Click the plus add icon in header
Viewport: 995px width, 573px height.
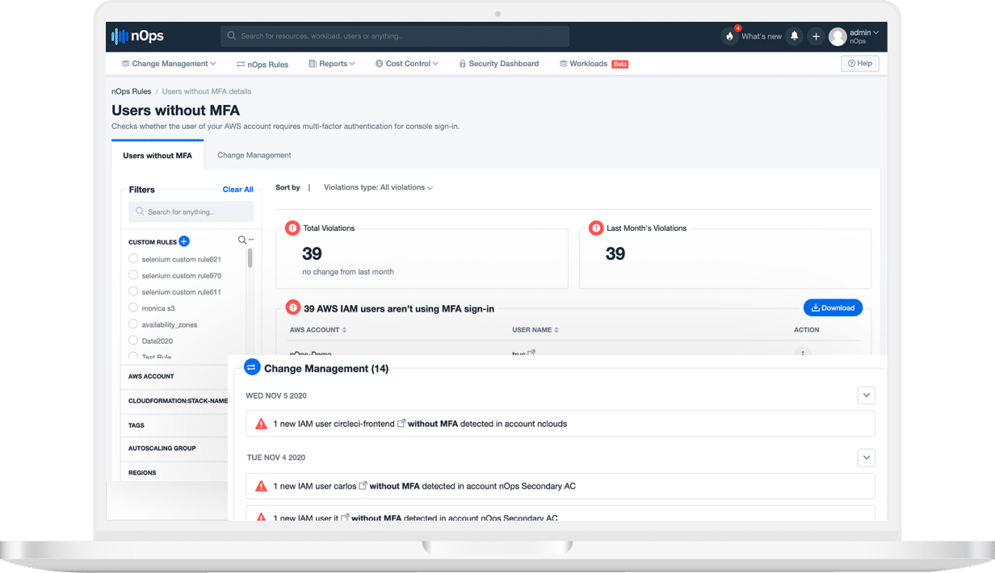pyautogui.click(x=816, y=36)
